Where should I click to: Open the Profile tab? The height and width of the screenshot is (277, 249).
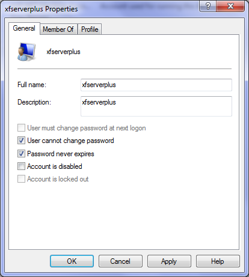(90, 29)
